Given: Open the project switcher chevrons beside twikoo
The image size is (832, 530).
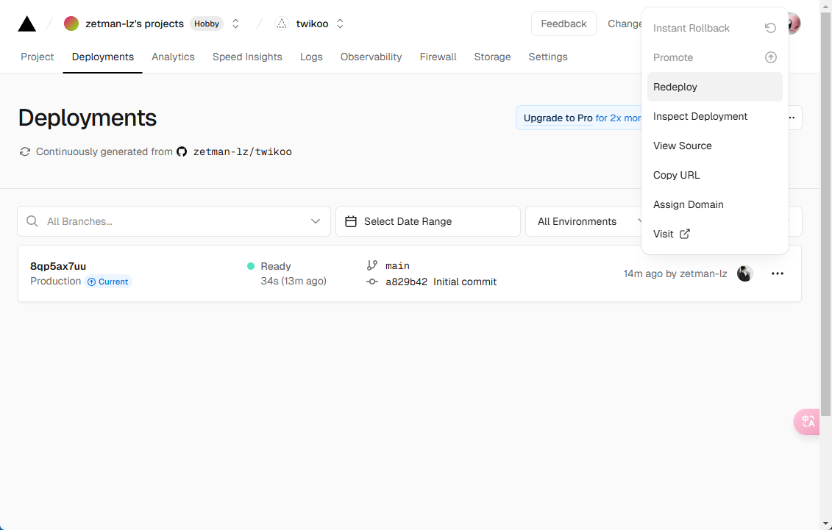Looking at the screenshot, I should [x=340, y=24].
